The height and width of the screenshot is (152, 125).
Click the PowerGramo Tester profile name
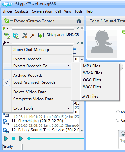[x=34, y=21]
